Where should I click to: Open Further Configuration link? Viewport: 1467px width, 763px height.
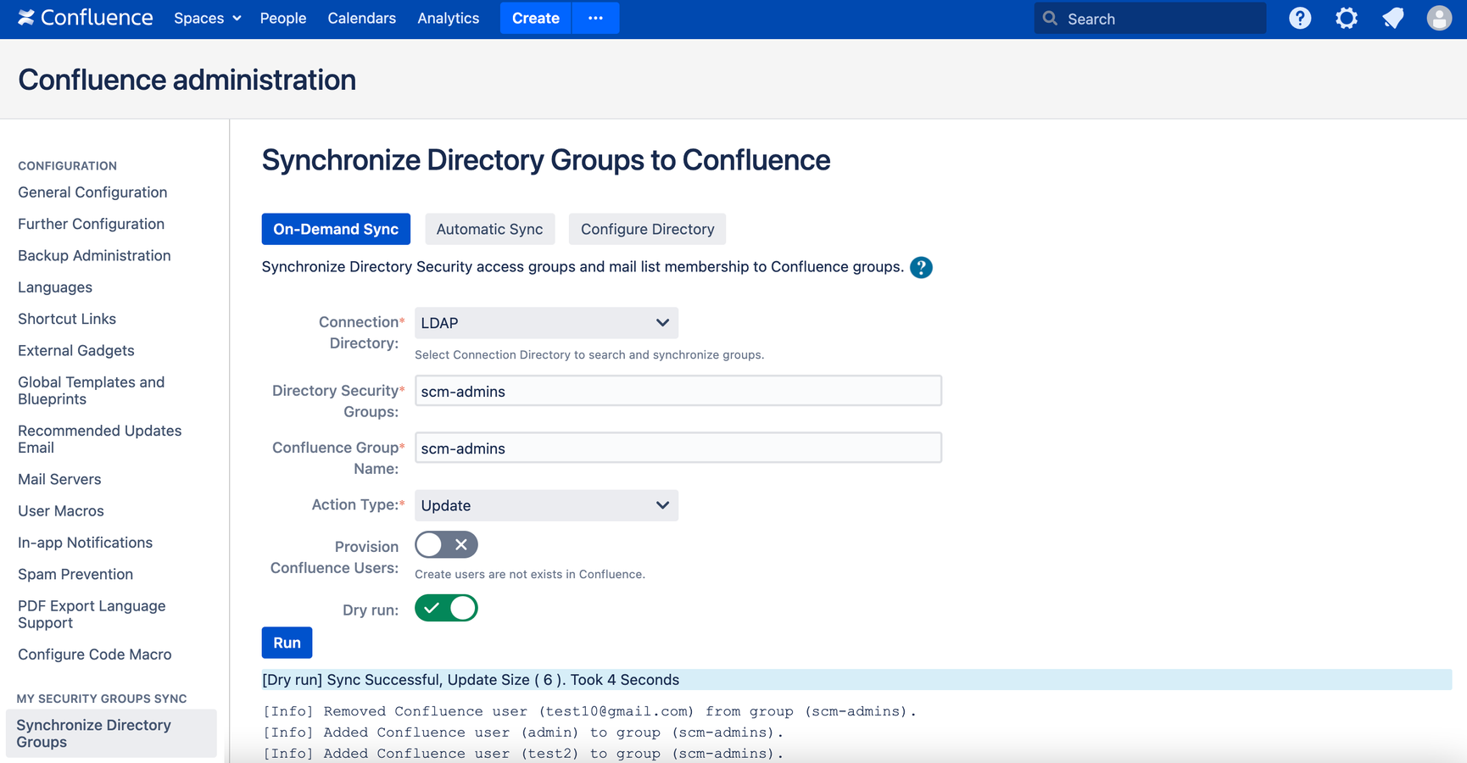91,224
